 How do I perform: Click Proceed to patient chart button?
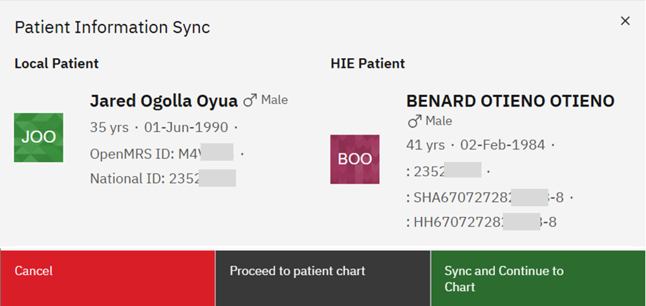point(323,278)
